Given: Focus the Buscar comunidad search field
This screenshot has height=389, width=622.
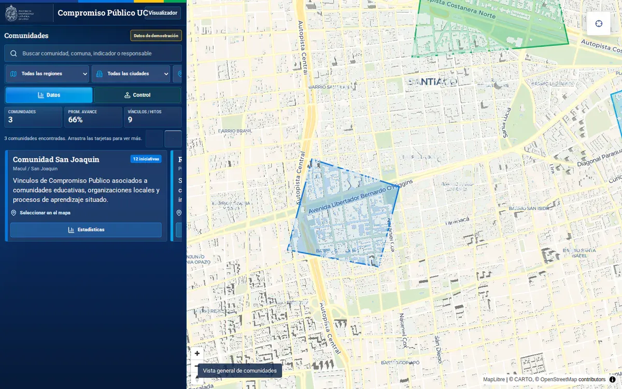Looking at the screenshot, I should (93, 53).
